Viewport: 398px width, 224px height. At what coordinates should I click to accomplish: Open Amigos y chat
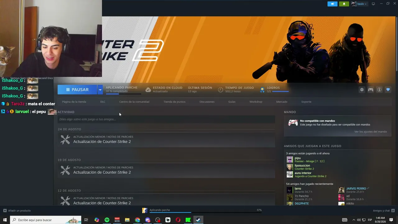point(384,211)
